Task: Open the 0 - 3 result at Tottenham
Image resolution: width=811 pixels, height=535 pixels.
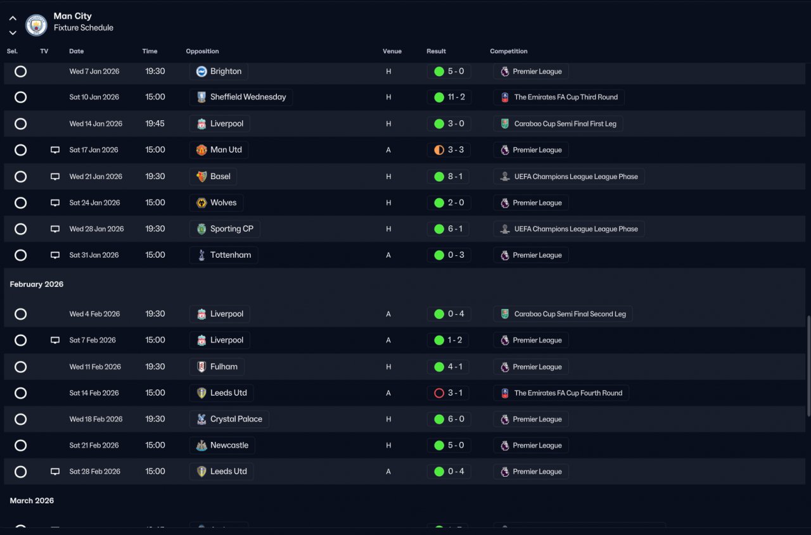Action: tap(449, 255)
